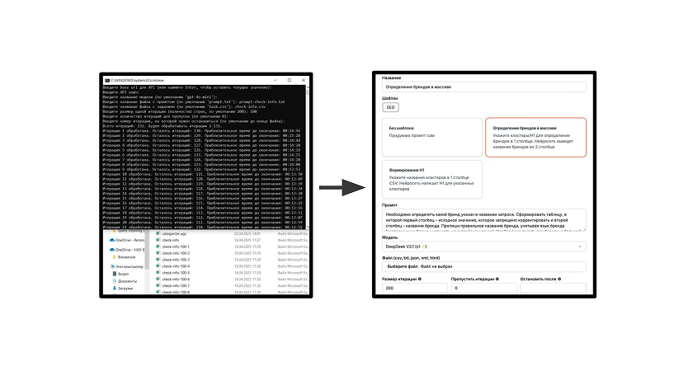This screenshot has height=371, width=693.
Task: Click the first OneDrive cloud icon
Action: coord(111,241)
